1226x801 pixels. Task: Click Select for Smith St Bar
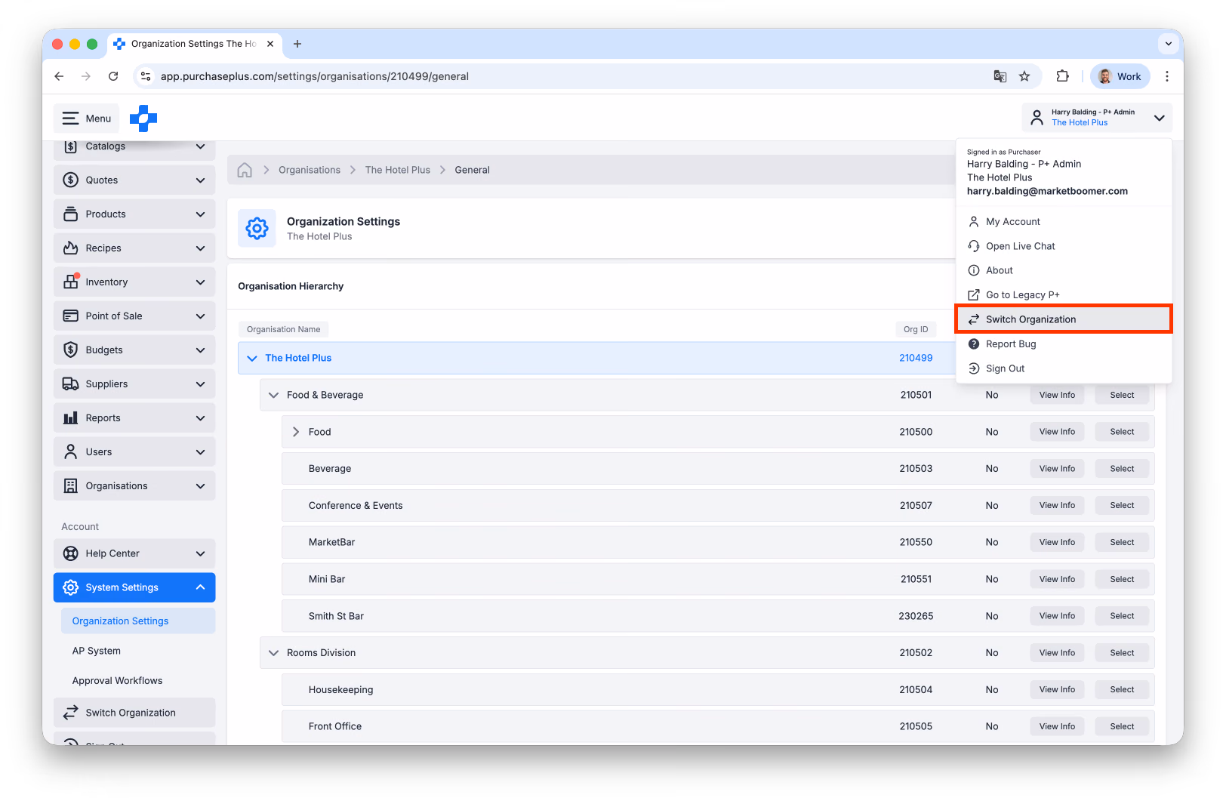[1122, 616]
